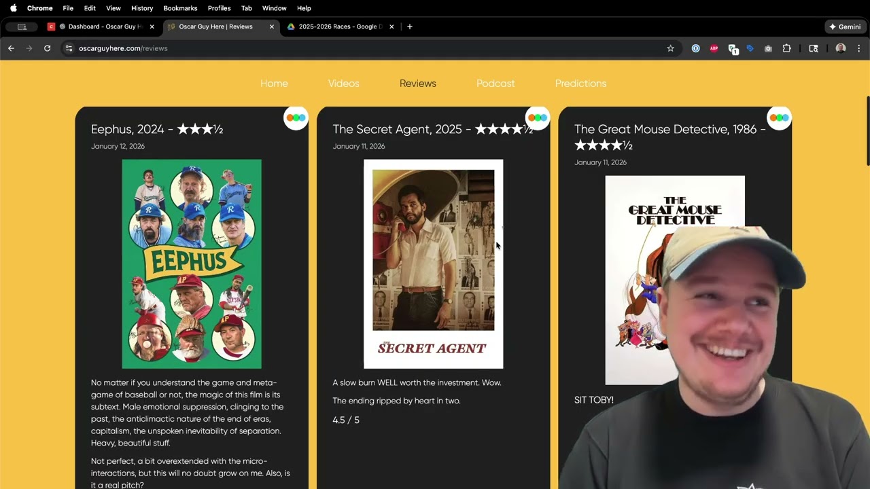Open the Window menu
The height and width of the screenshot is (489, 870).
(x=274, y=8)
